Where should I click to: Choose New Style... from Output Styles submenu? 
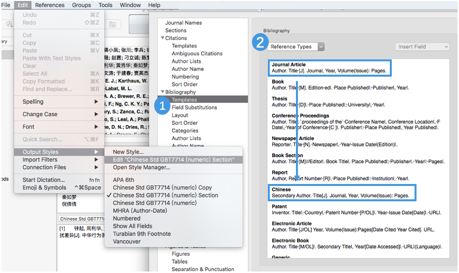click(x=128, y=152)
